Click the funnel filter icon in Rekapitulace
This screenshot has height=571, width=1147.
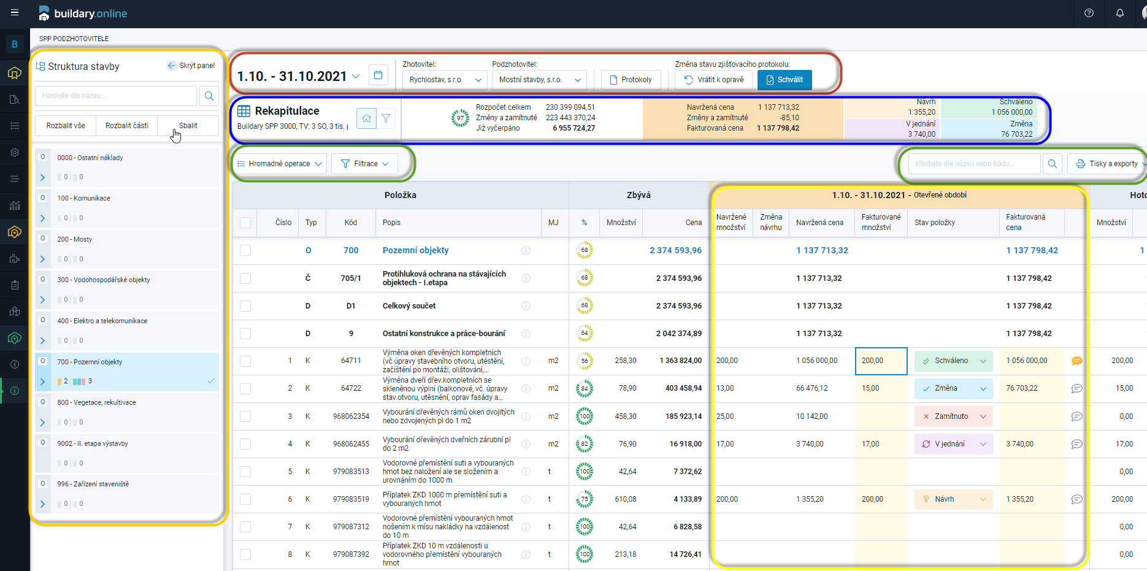pyautogui.click(x=386, y=118)
